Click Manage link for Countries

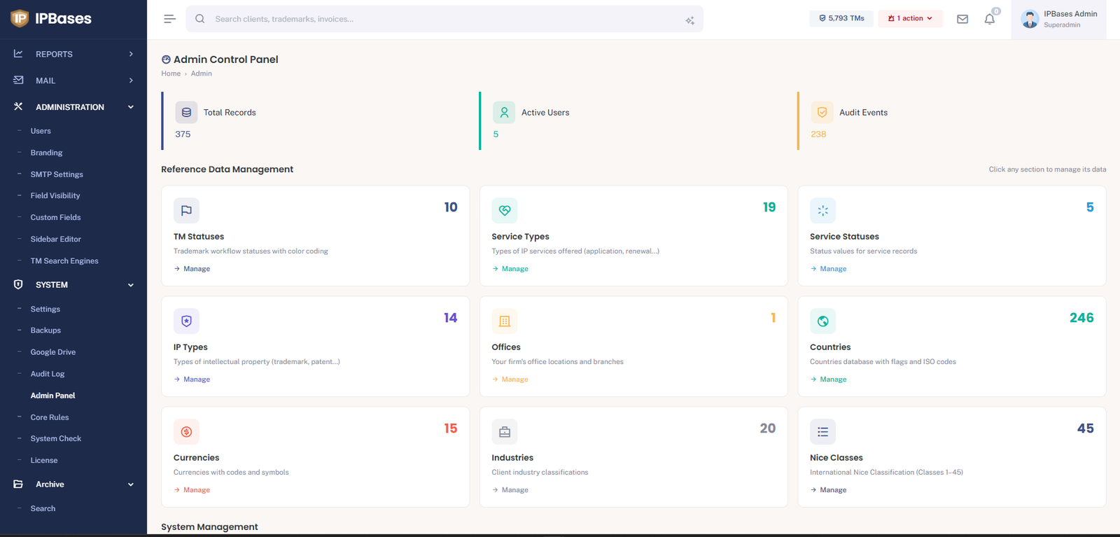(828, 379)
